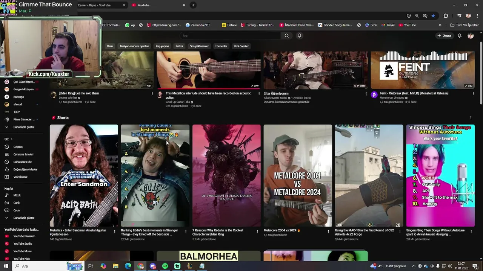
Task: Select the Yeni öneriler chip
Action: [x=241, y=46]
